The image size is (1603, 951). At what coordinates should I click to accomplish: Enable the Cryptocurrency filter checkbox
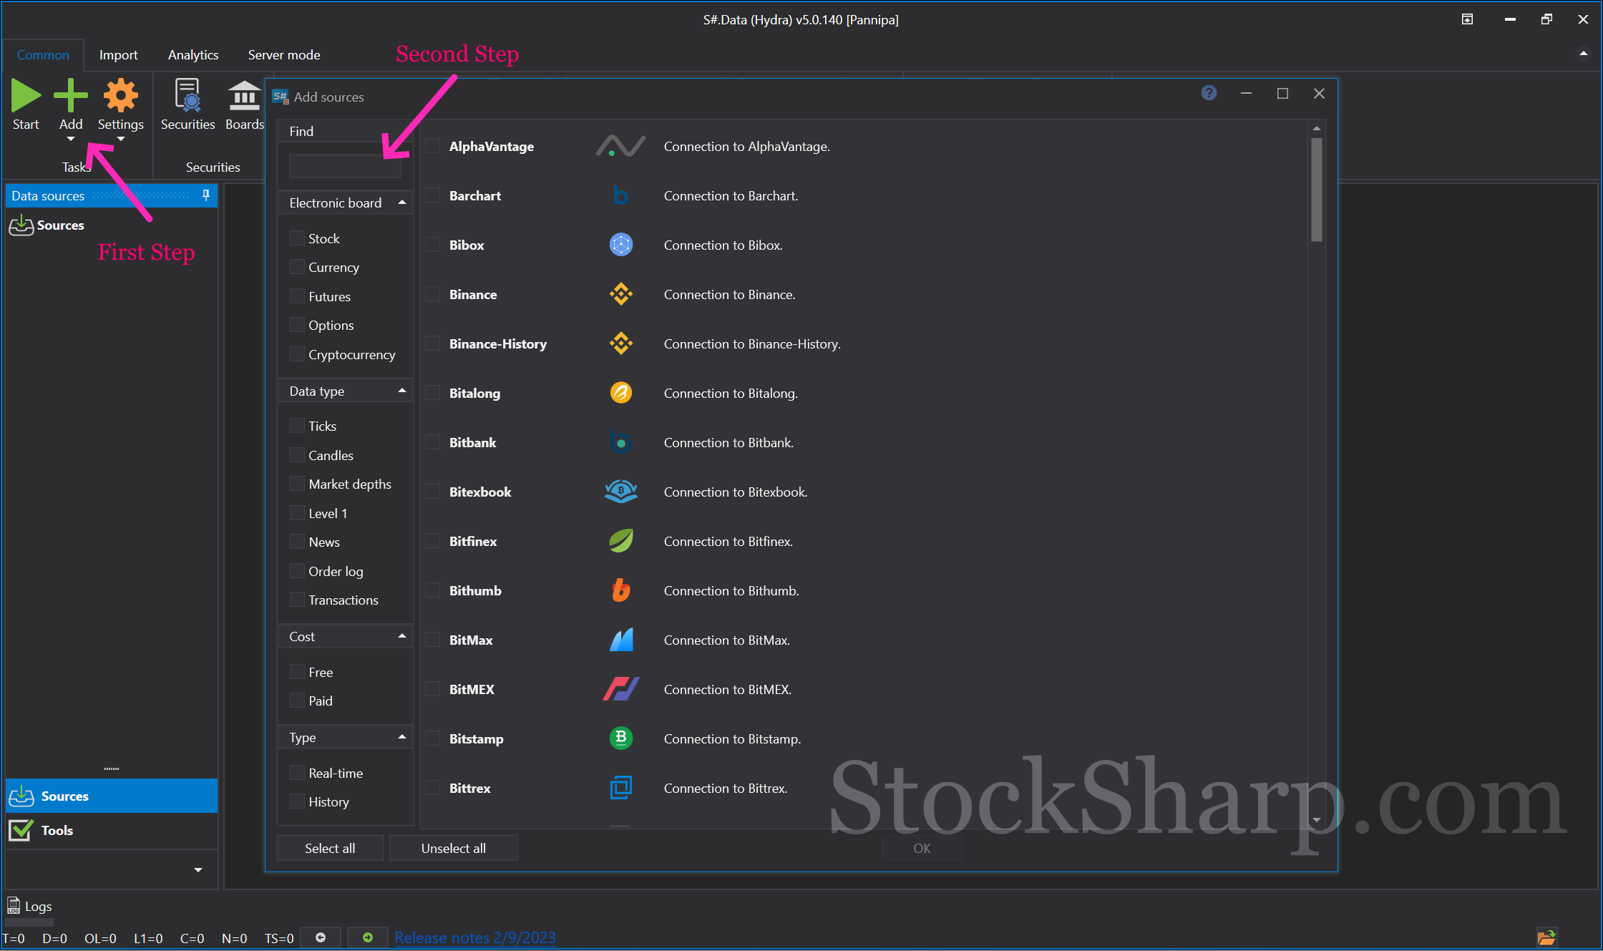pos(297,354)
